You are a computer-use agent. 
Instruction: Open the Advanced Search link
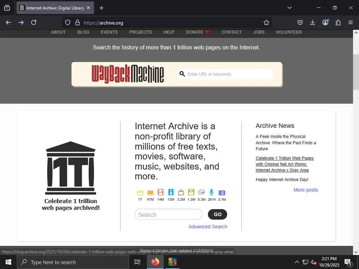(208, 227)
